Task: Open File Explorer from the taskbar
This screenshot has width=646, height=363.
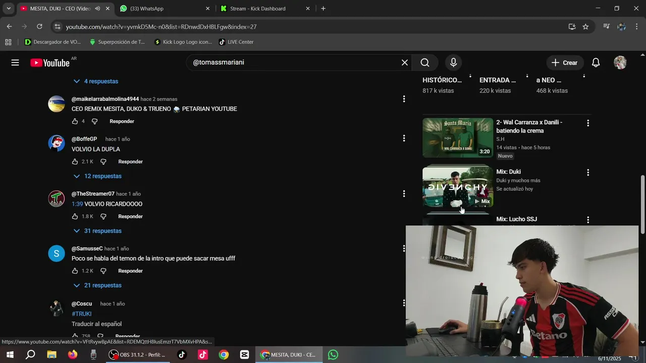Action: coord(51,354)
